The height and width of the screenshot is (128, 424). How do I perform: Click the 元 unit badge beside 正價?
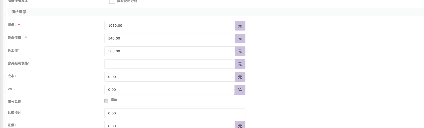[240, 125]
